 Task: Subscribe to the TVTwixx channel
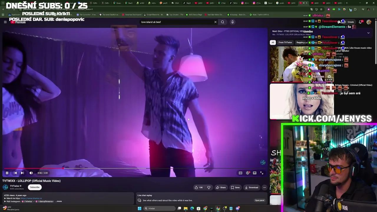tap(35, 187)
